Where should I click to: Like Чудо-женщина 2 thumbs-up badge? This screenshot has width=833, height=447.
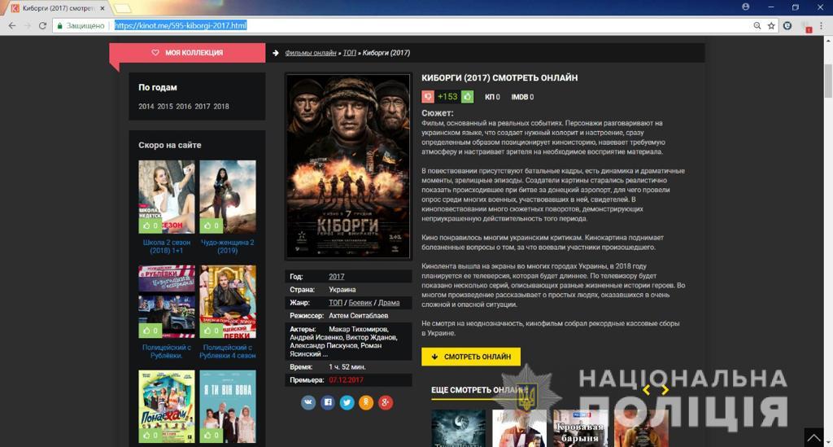(211, 226)
